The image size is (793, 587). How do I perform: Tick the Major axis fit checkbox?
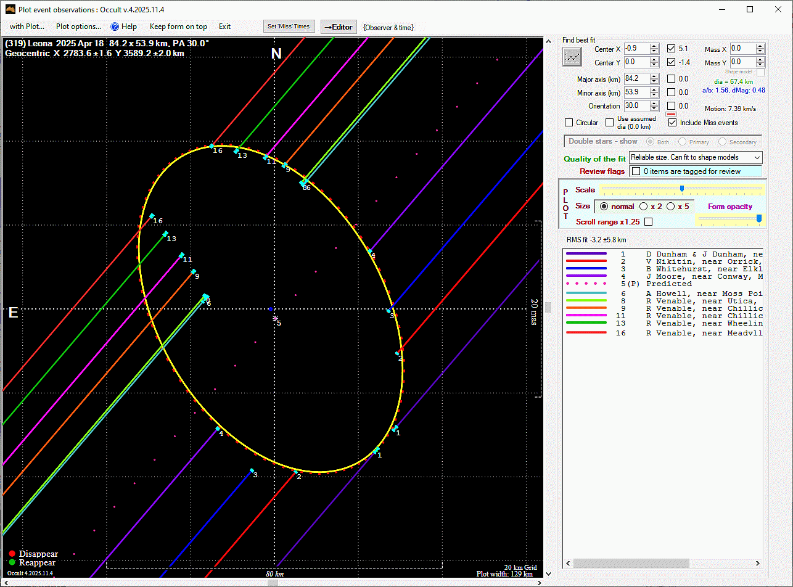tap(671, 79)
